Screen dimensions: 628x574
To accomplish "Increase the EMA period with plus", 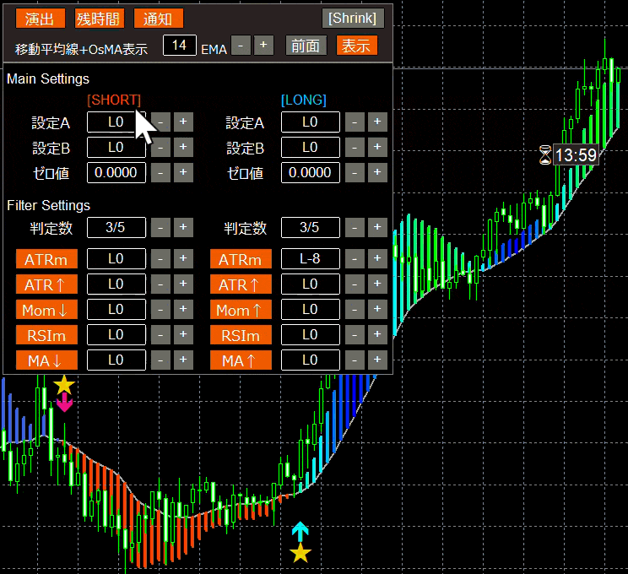I will pyautogui.click(x=263, y=46).
